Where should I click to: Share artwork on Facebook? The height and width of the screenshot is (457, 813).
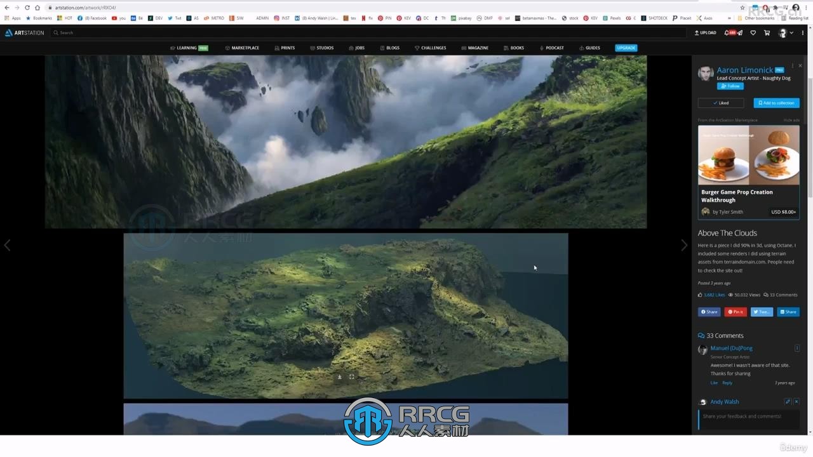click(709, 312)
